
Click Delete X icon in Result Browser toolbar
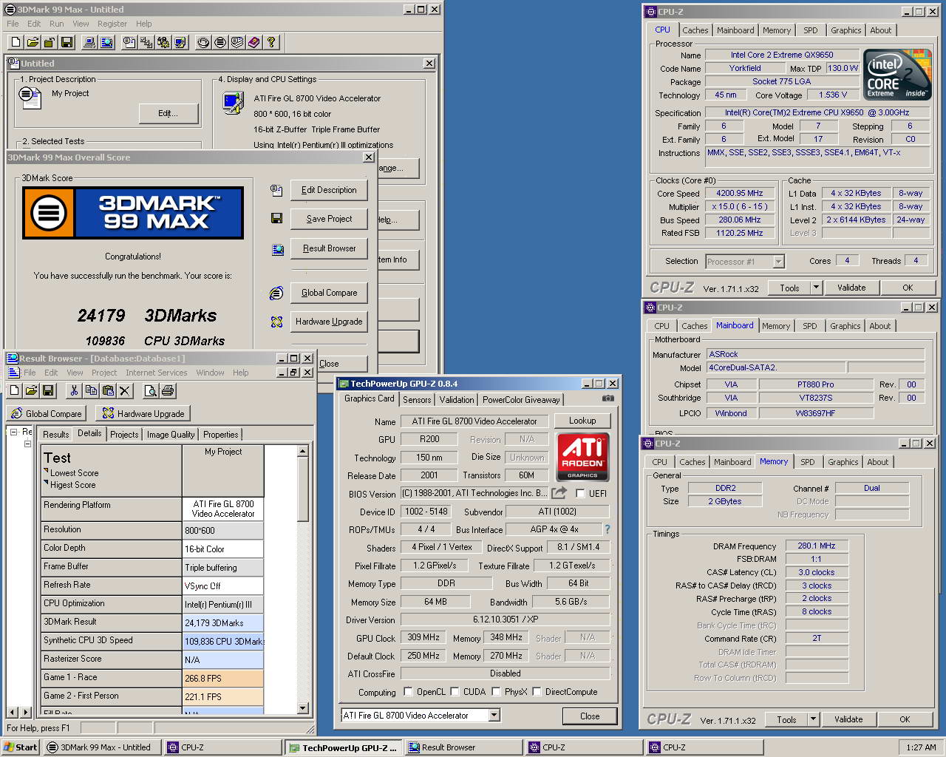click(x=125, y=390)
